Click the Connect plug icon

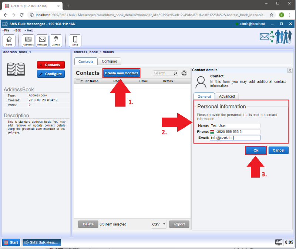(56, 40)
